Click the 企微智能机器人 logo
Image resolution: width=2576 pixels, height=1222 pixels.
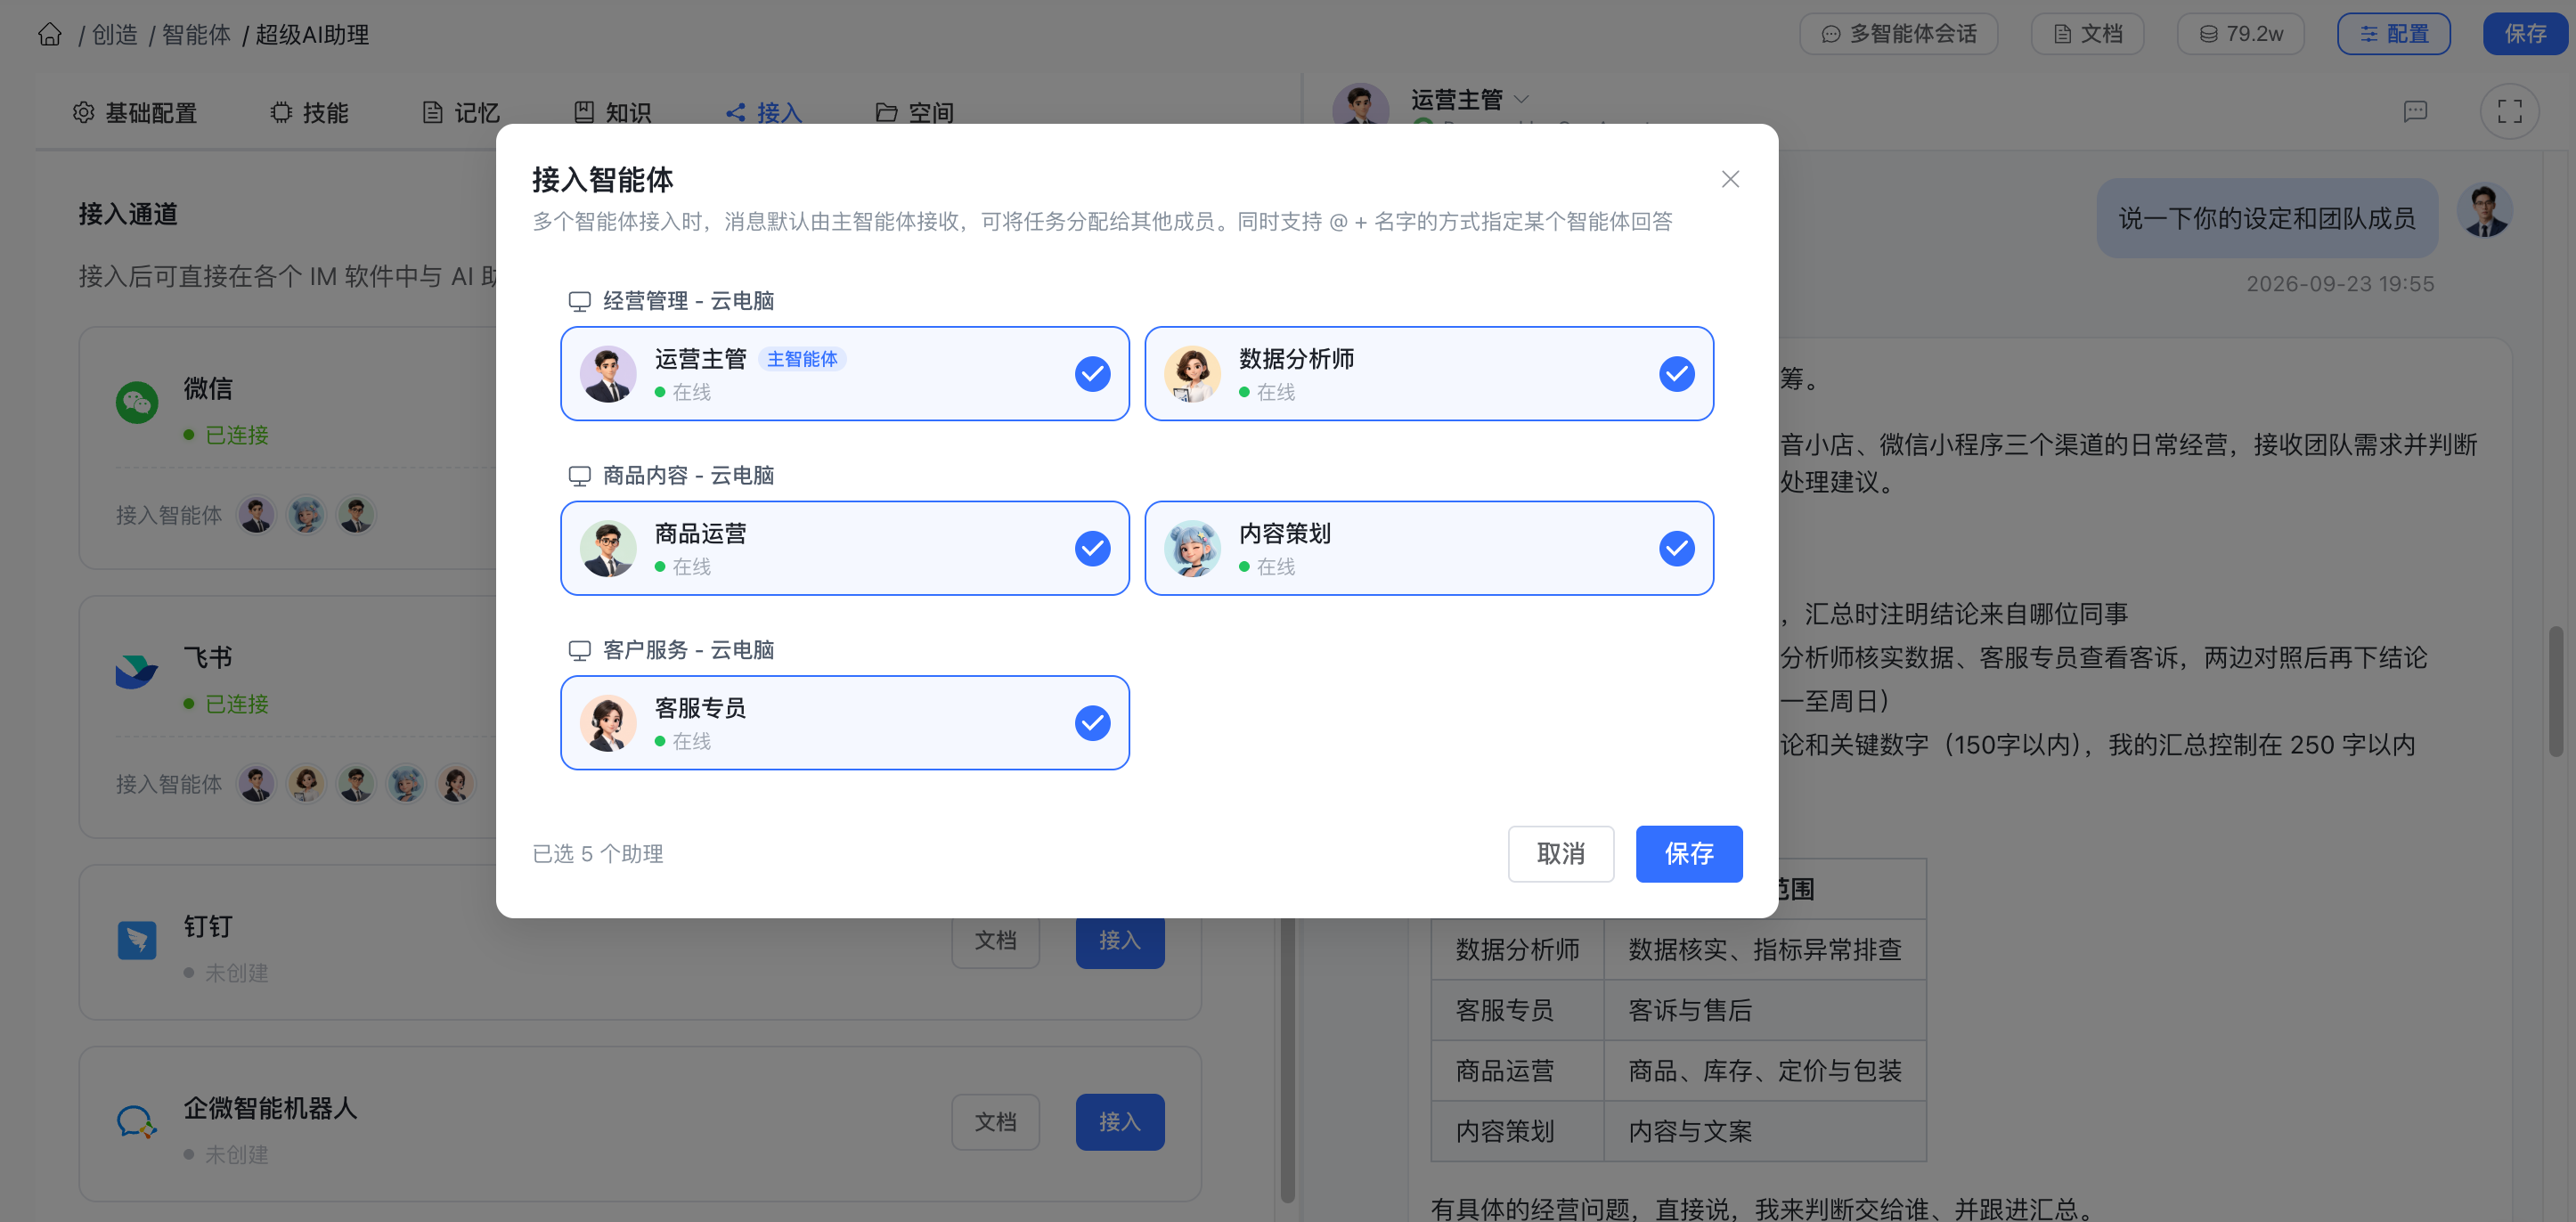coord(137,1122)
